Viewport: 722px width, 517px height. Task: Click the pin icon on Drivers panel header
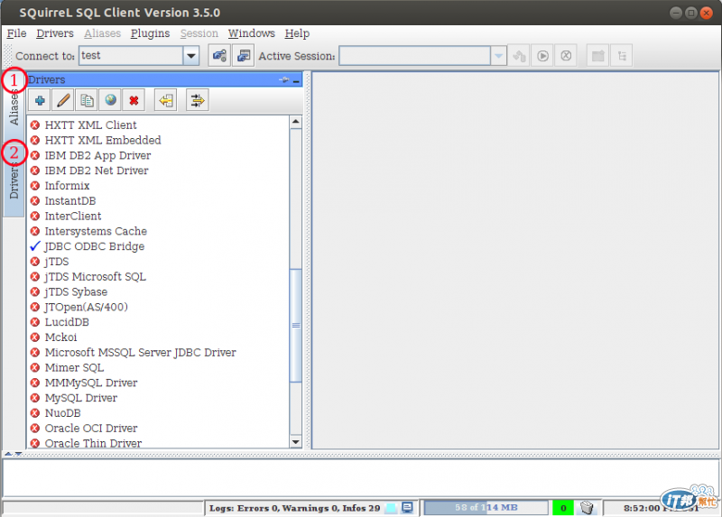283,79
